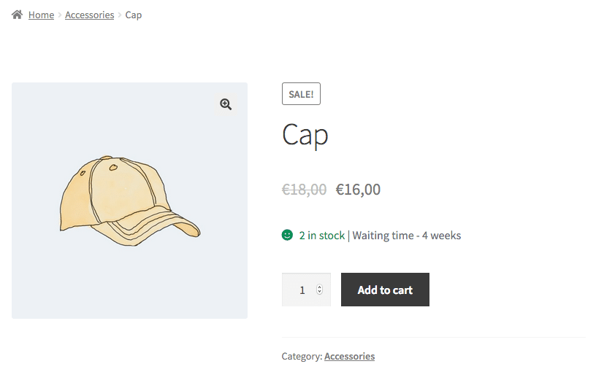Viewport: 596px width, 372px height.
Task: Click the "2 in stock" text
Action: [x=321, y=236]
